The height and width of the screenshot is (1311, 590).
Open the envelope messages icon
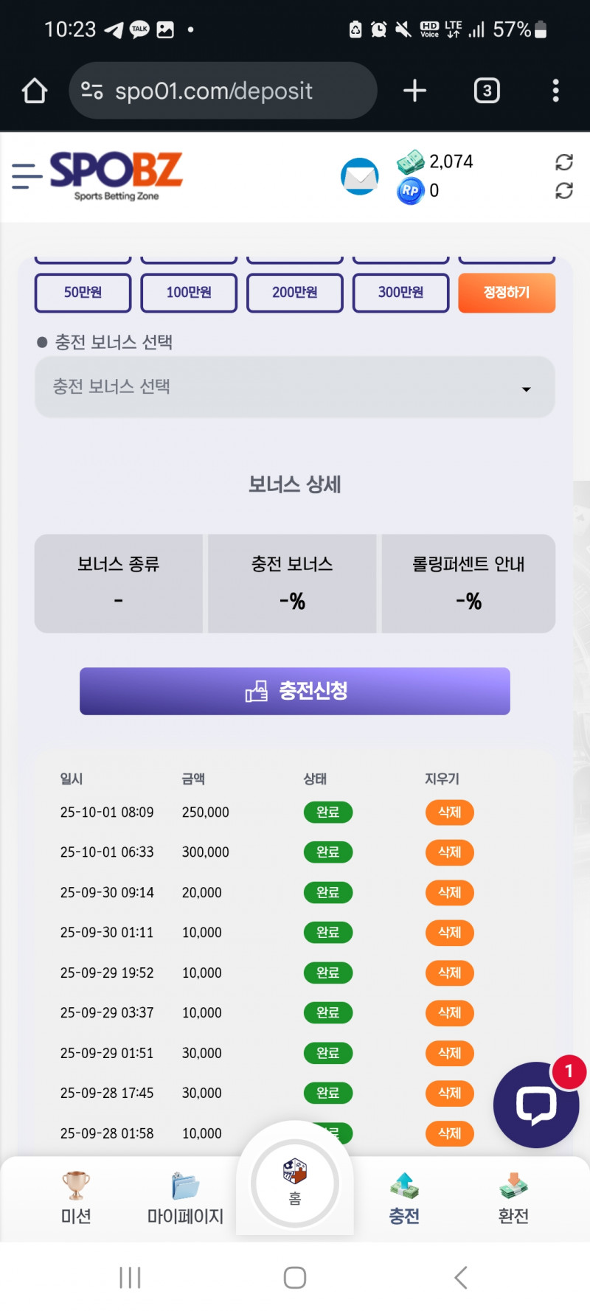359,177
